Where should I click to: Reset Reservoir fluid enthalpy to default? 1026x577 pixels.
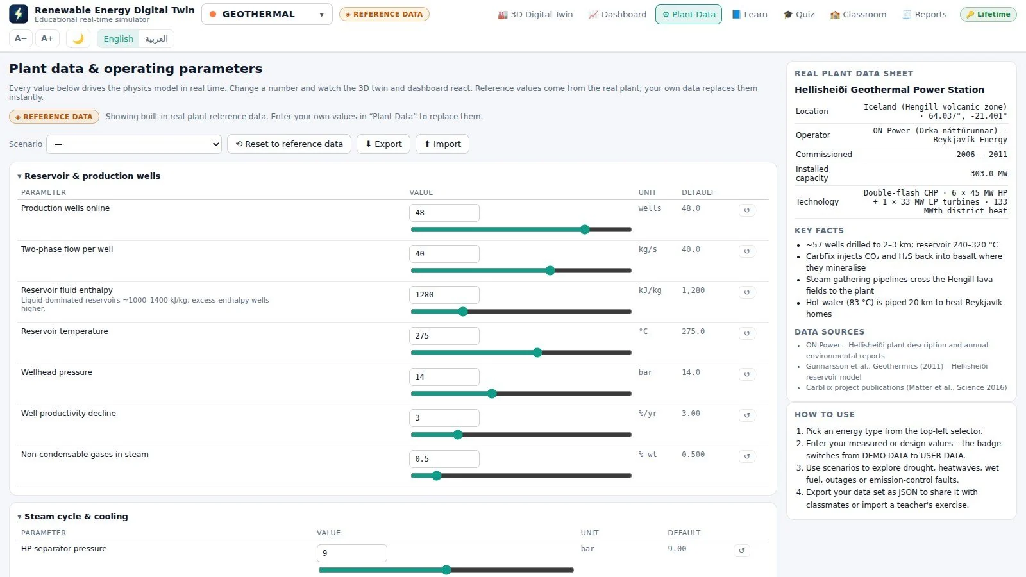tap(747, 292)
